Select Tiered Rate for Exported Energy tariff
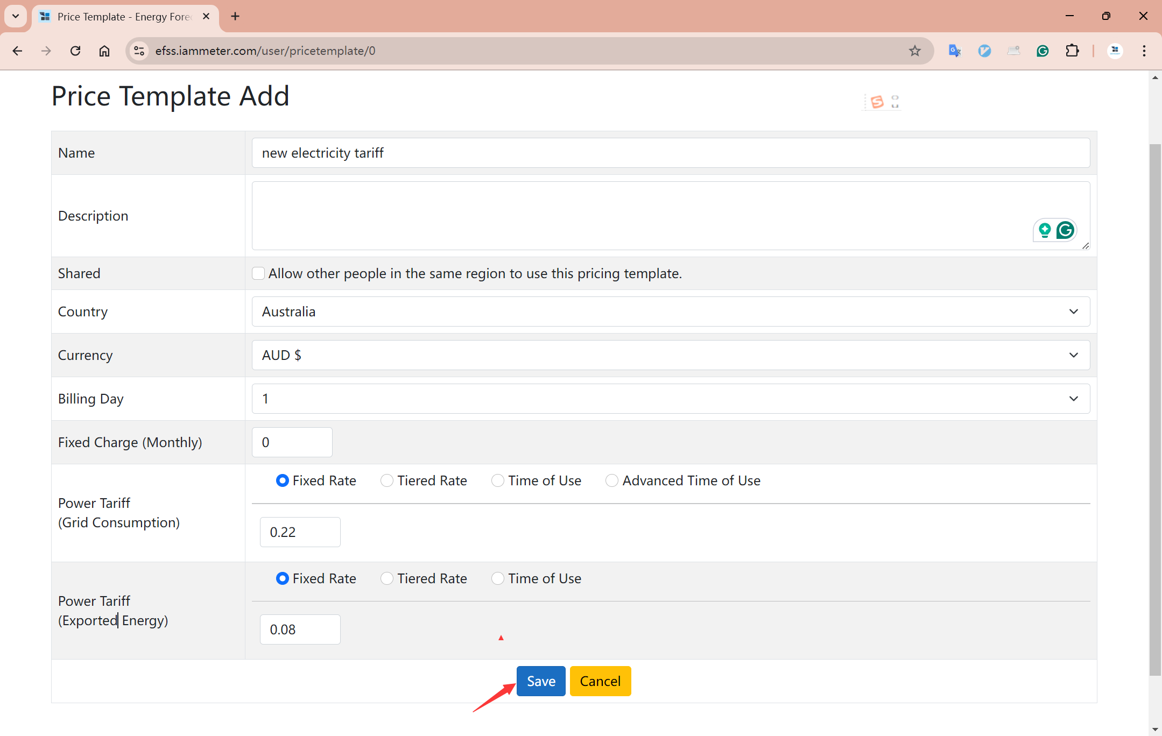The width and height of the screenshot is (1162, 736). [386, 578]
